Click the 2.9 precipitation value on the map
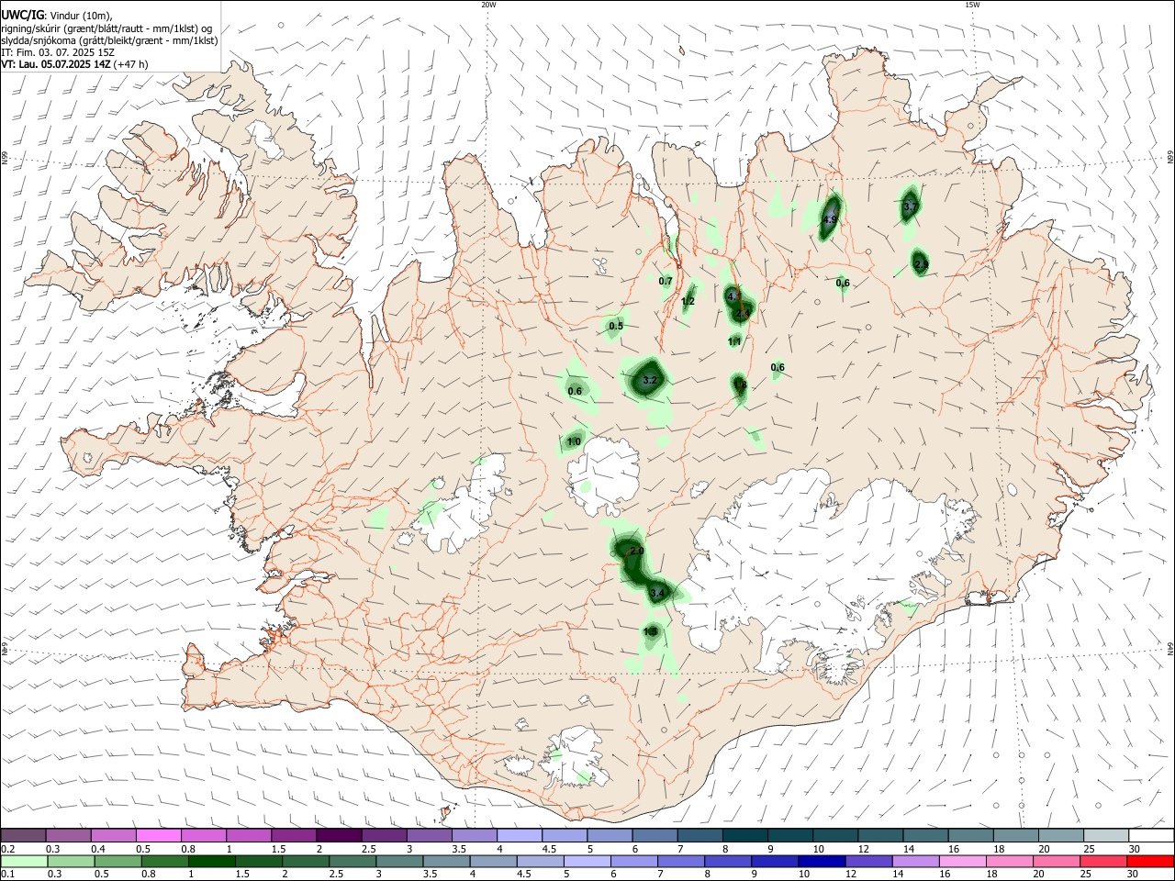This screenshot has height=881, width=1175. 922,264
